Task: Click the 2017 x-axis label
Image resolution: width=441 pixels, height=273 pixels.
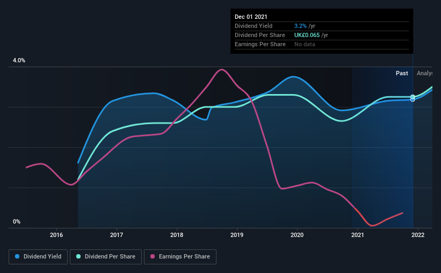Action: [x=117, y=235]
